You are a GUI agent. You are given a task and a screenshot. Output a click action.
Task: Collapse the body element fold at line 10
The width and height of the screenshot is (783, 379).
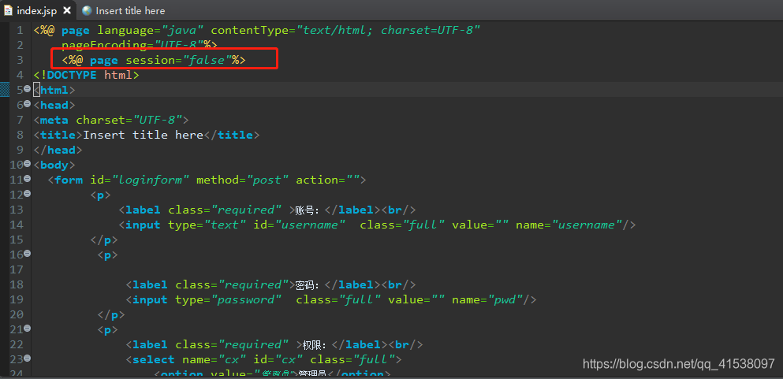pyautogui.click(x=28, y=164)
